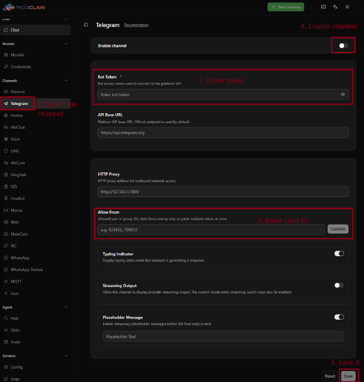The width and height of the screenshot is (364, 382).
Task: Disable the Placeholder Message switch
Action: (339, 317)
